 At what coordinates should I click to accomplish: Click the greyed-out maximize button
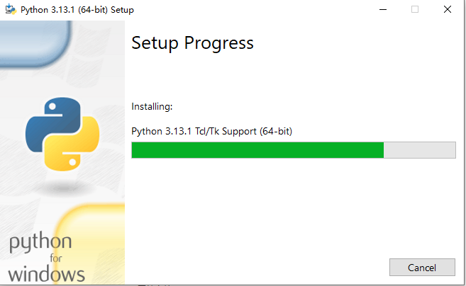[415, 10]
